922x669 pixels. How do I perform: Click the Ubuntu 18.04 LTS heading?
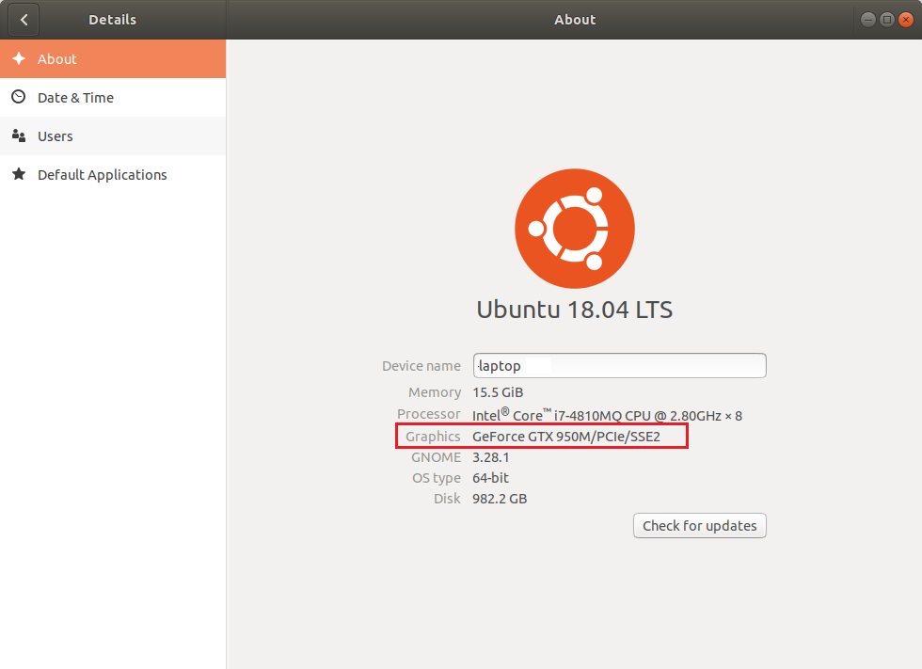[575, 310]
